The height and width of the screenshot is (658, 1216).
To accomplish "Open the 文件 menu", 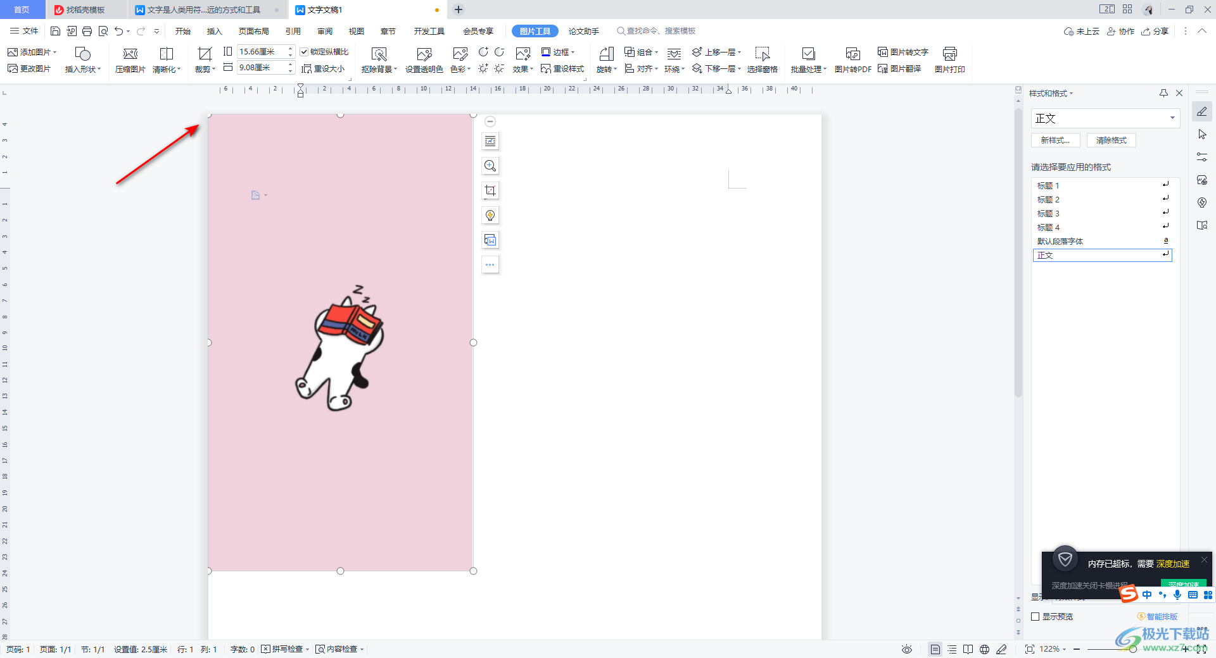I will coord(24,31).
